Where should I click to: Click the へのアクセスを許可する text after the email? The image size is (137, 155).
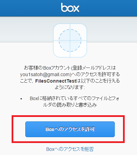pos(96,74)
